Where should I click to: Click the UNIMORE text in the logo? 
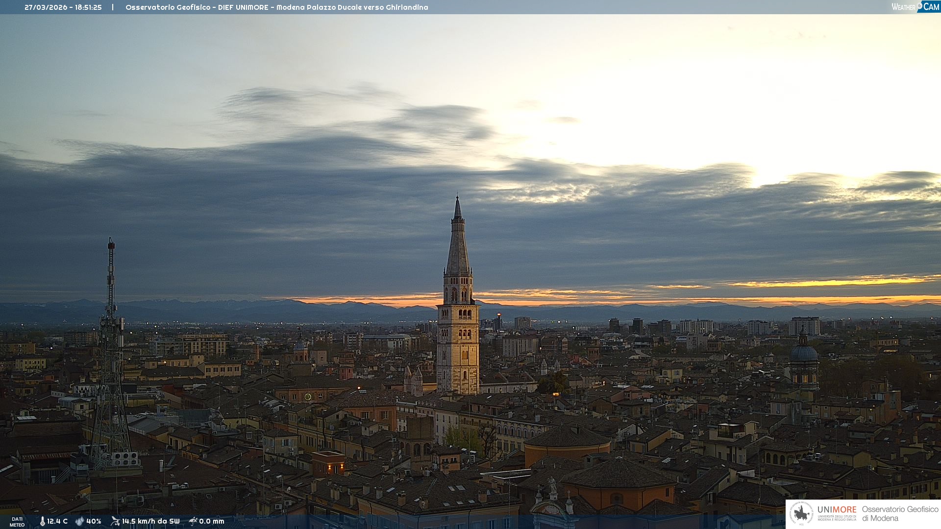pyautogui.click(x=837, y=510)
